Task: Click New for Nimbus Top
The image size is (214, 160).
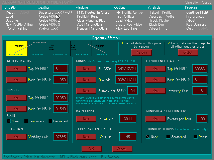Action: [16, 98]
